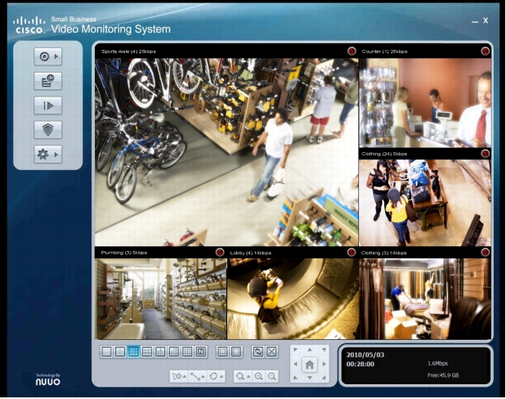The image size is (506, 399).
Task: Select the Clothing (24) camera feed
Action: click(425, 202)
